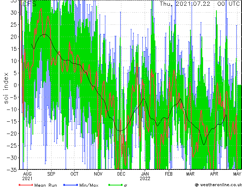242x187 pixels.
Task: Click the -10 y-axis value
Action: pos(12,110)
